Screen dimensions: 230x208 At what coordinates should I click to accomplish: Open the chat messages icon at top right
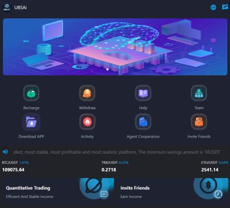(x=225, y=7)
